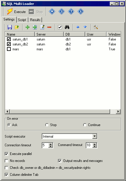Sort by the Name column header

[x=20, y=34]
